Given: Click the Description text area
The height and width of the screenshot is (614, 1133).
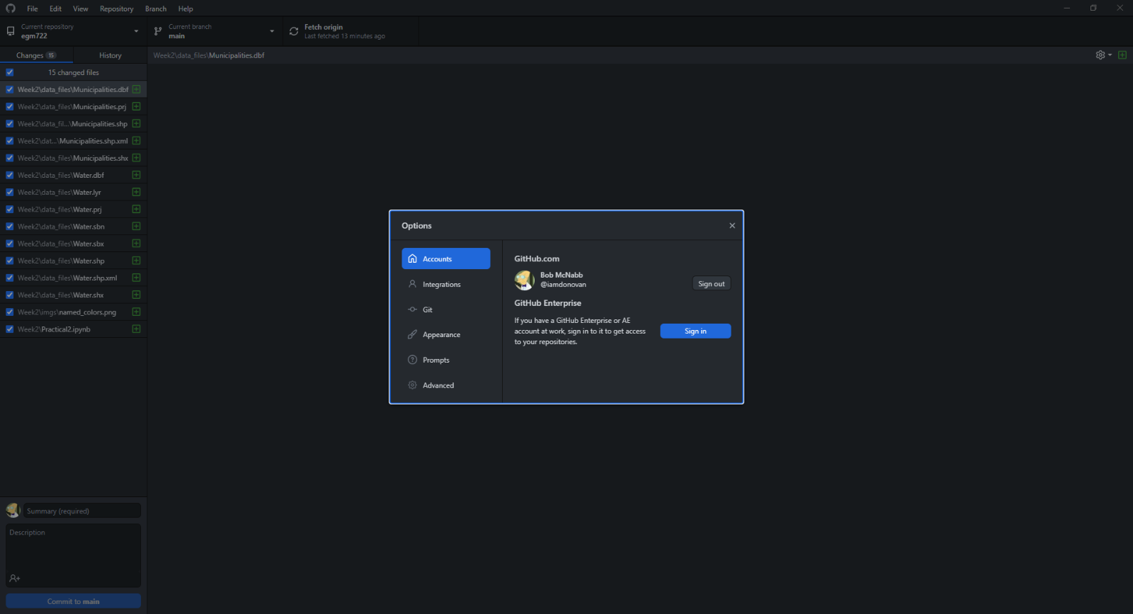Looking at the screenshot, I should [74, 555].
